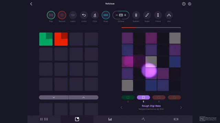Switch to the loop clips view tab
Screen dimensions: 220x123
tap(77, 119)
